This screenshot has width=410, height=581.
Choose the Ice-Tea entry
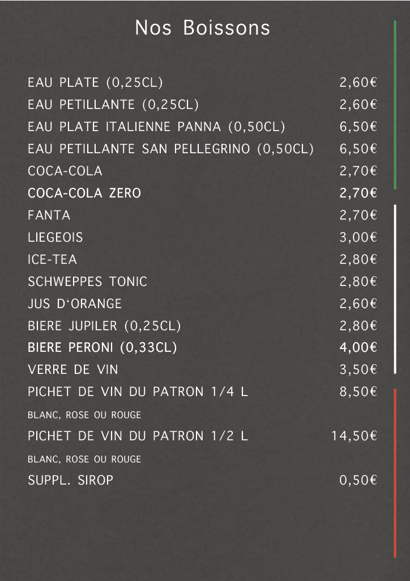pos(52,260)
